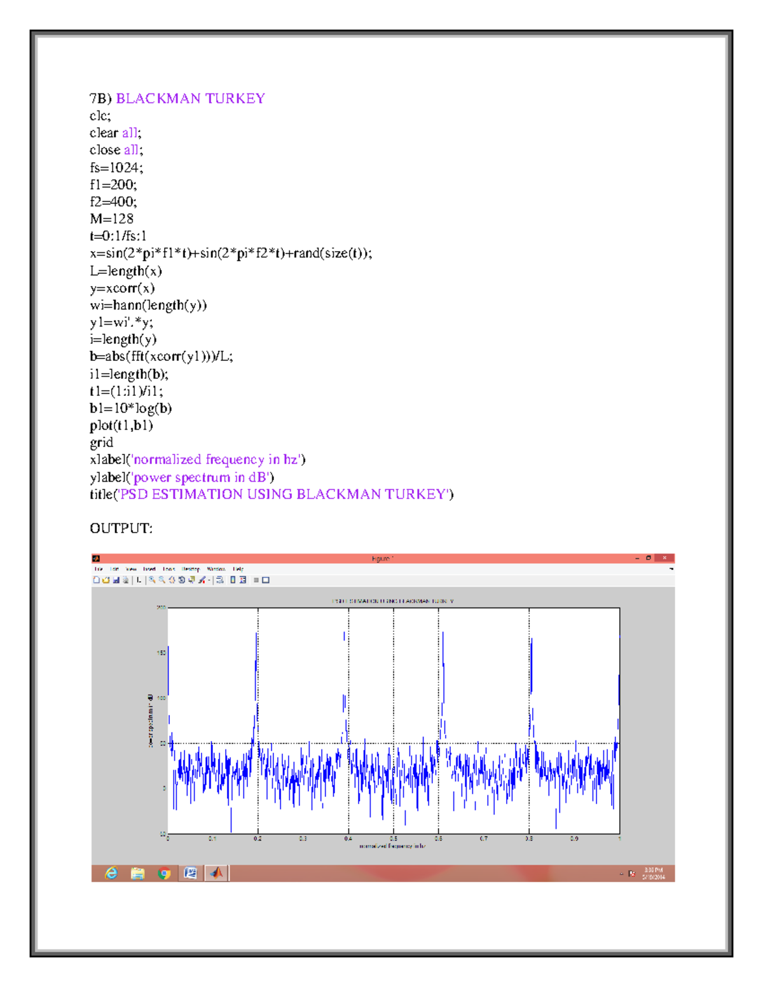Click the New Figure icon

[96, 580]
